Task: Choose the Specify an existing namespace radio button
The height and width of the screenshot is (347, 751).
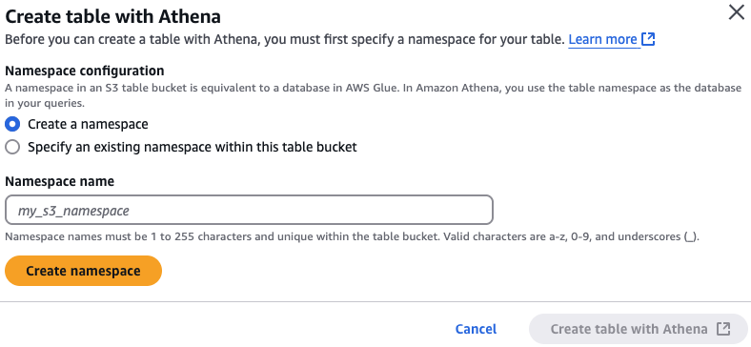Action: point(12,147)
